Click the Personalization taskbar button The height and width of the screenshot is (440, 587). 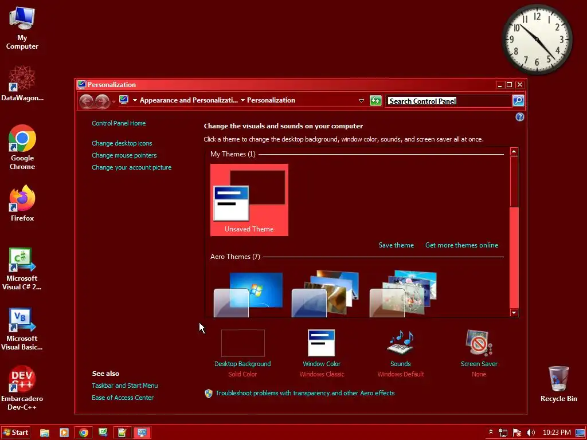click(142, 433)
